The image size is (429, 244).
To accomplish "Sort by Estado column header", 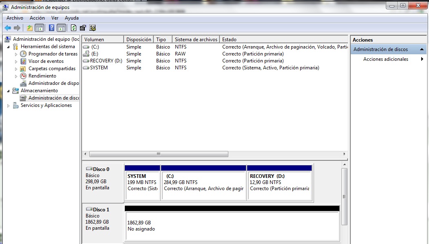I will [284, 40].
